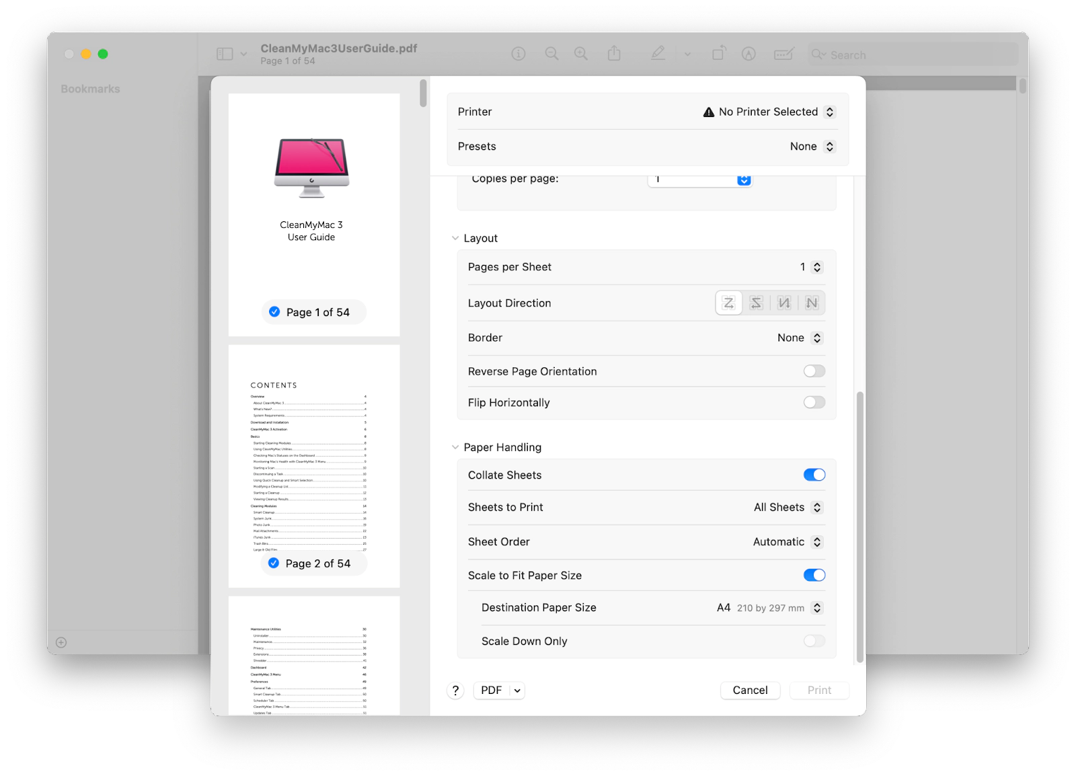Viewport: 1076px width, 778px height.
Task: Click the rotate page icon
Action: pyautogui.click(x=718, y=53)
